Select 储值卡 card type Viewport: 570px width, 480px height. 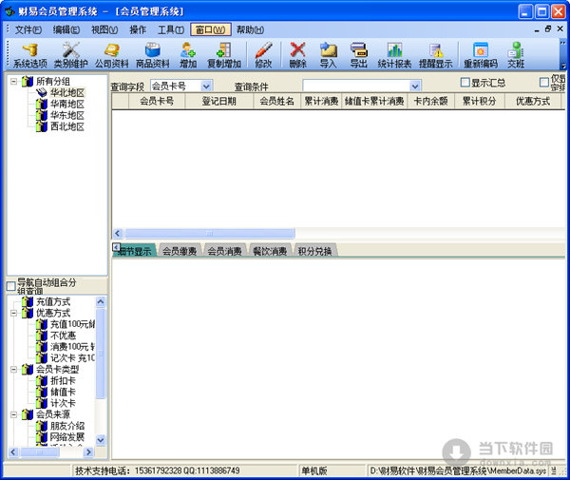point(63,392)
